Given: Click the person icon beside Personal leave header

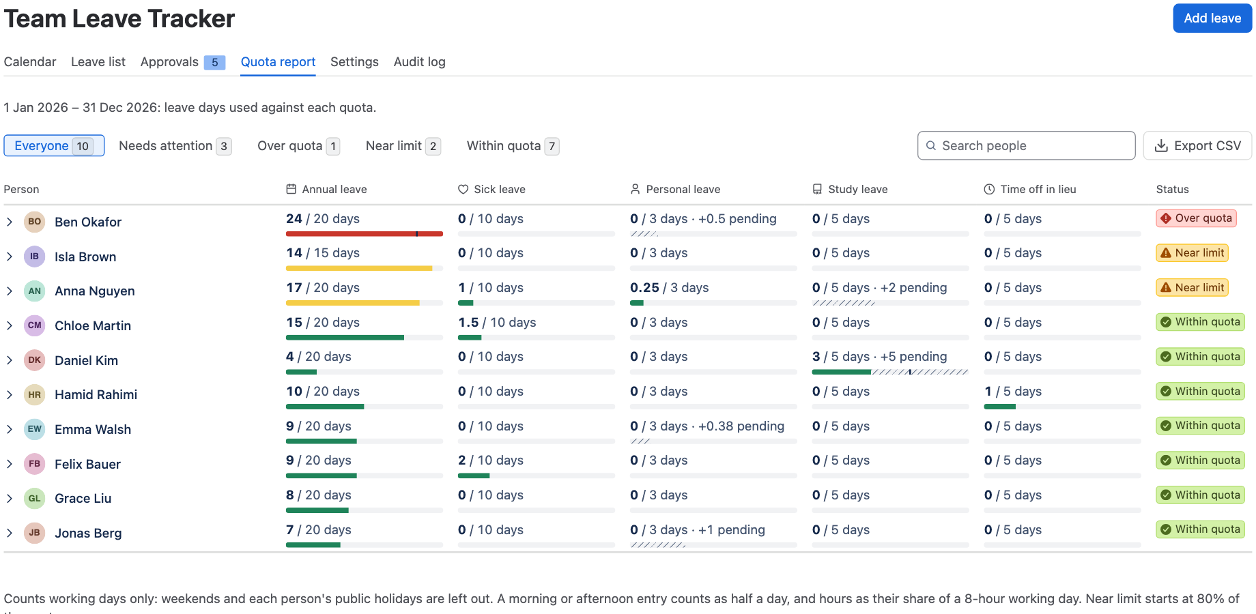Looking at the screenshot, I should (x=636, y=189).
